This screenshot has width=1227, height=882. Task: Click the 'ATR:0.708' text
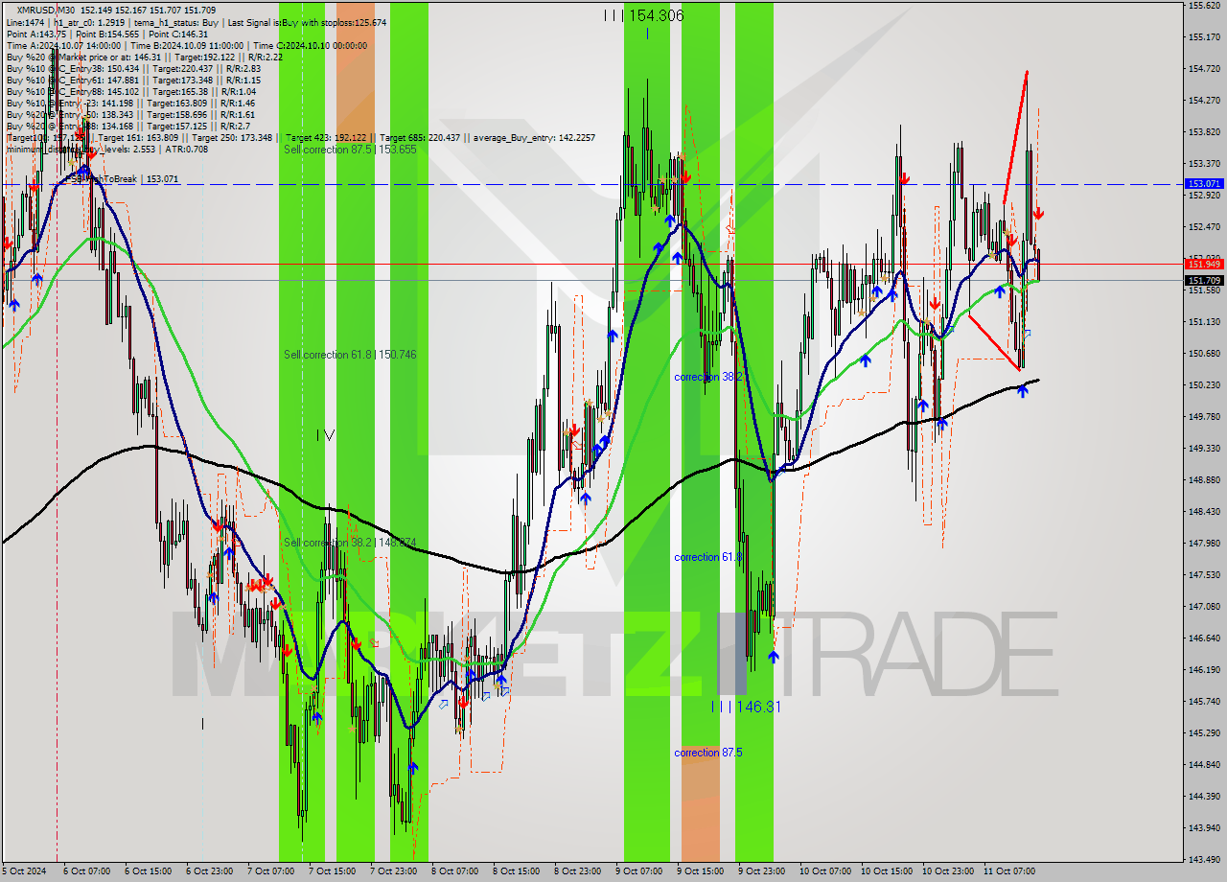pyautogui.click(x=188, y=149)
